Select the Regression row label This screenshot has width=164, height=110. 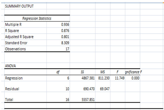click(x=14, y=78)
